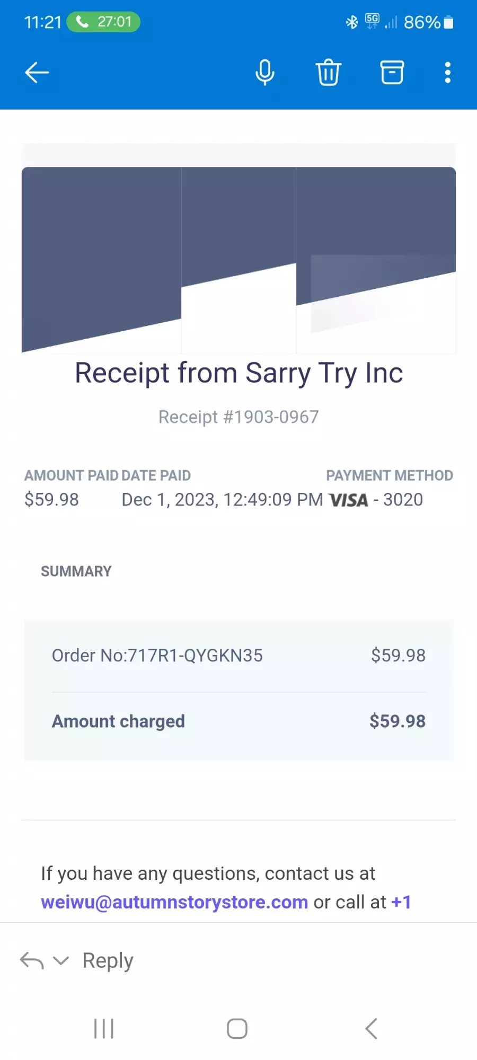Tap the receipt header banner image
This screenshot has width=477, height=1060.
coord(238,260)
